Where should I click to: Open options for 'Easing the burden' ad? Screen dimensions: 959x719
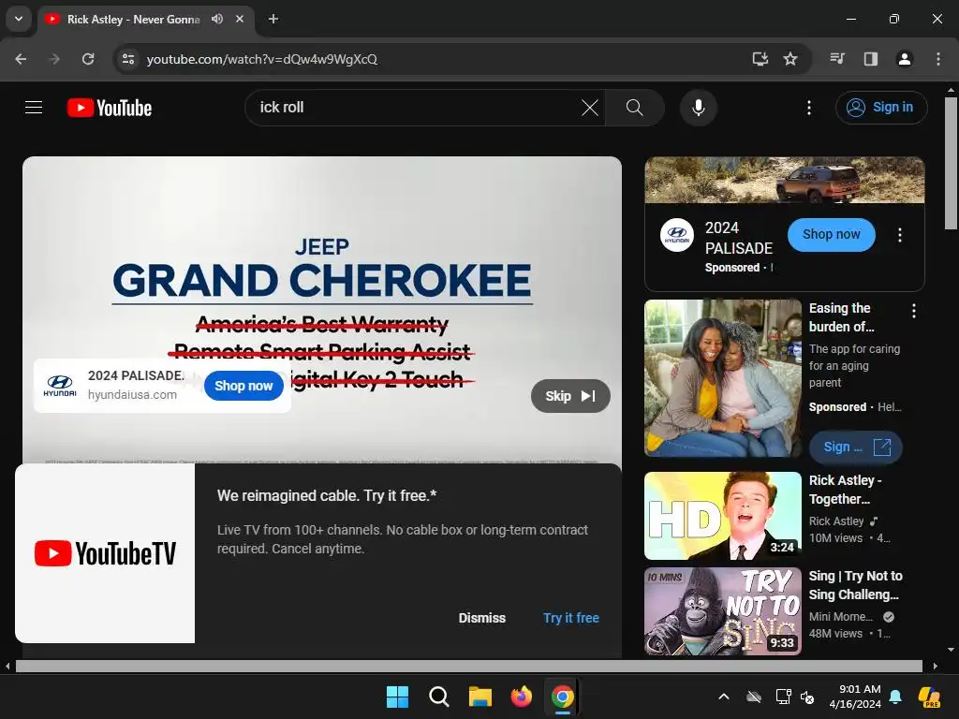tap(914, 311)
